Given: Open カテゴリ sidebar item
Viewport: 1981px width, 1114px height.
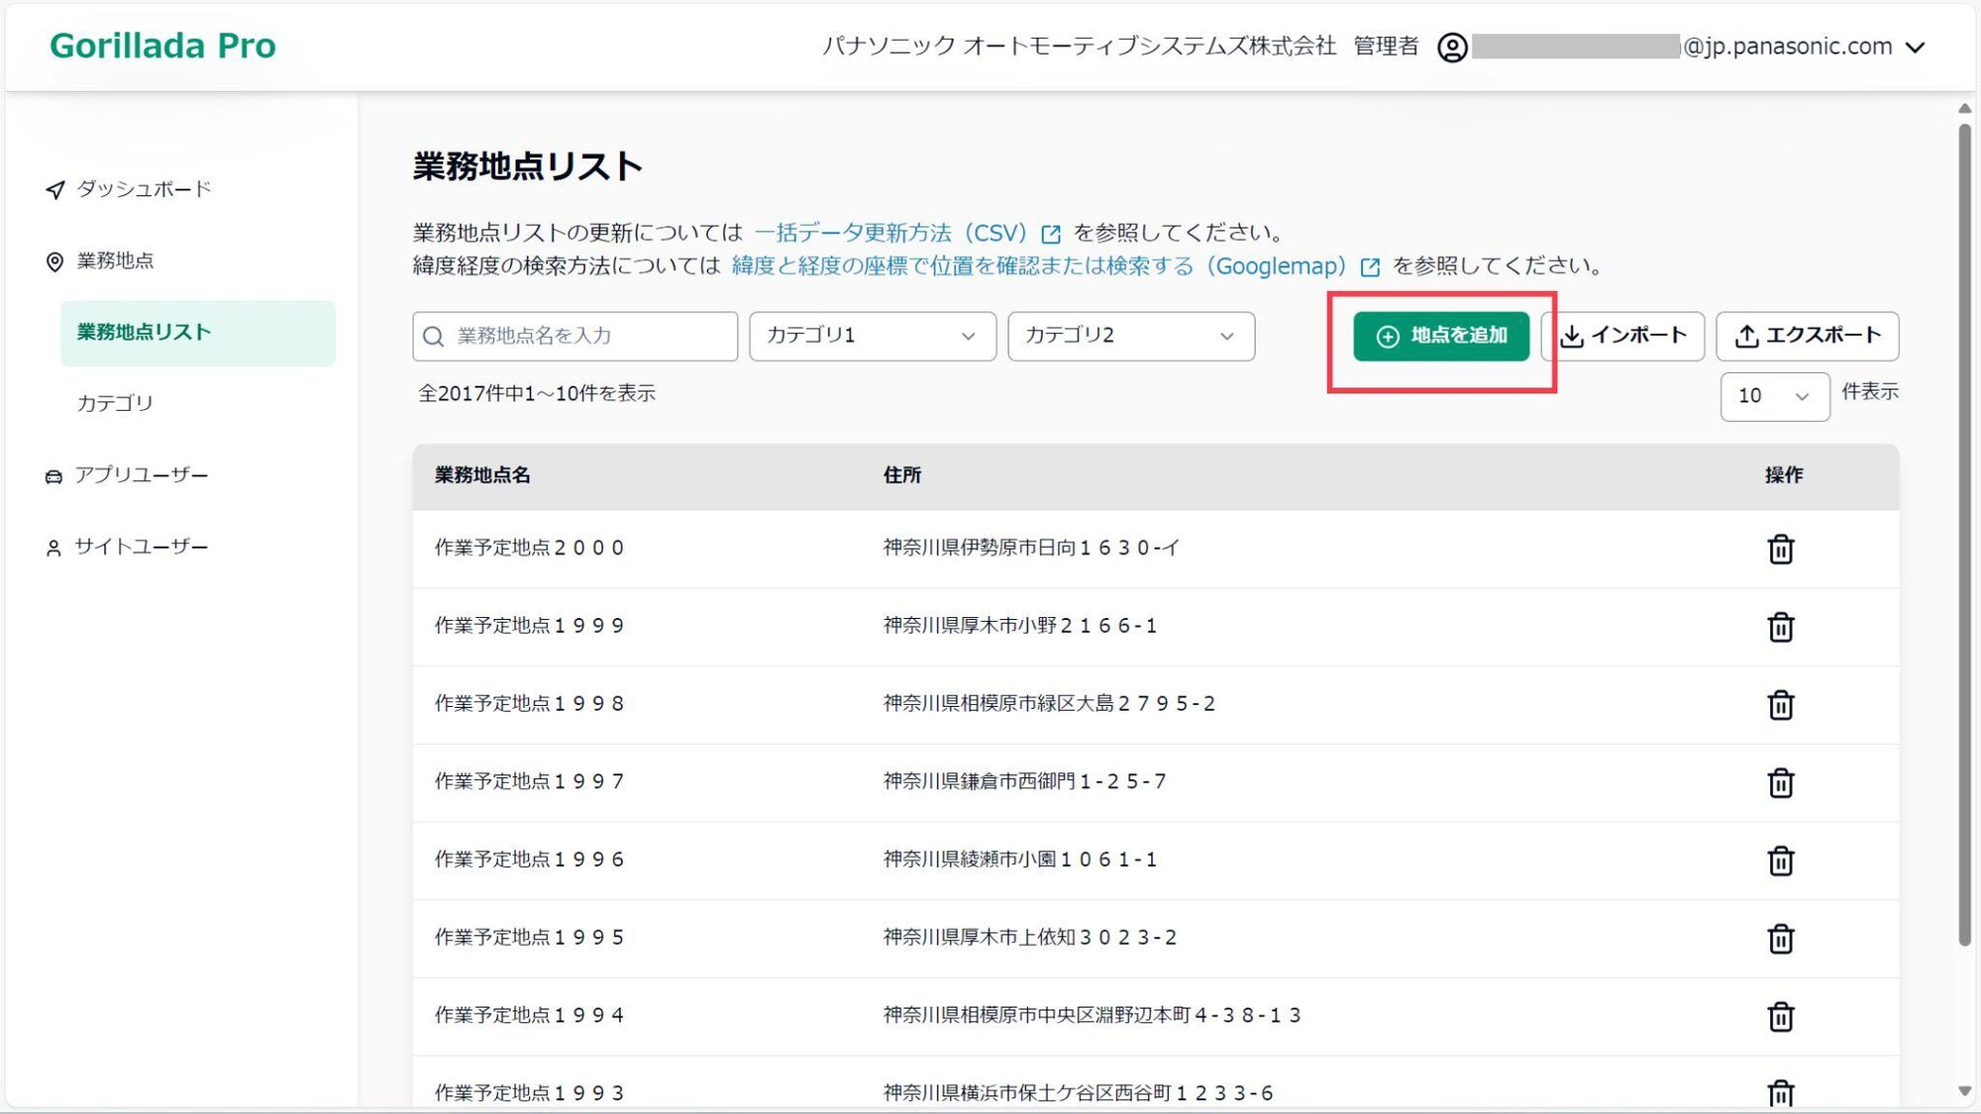Looking at the screenshot, I should pos(115,403).
